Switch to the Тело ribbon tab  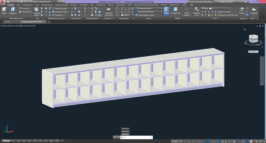(18, 5)
